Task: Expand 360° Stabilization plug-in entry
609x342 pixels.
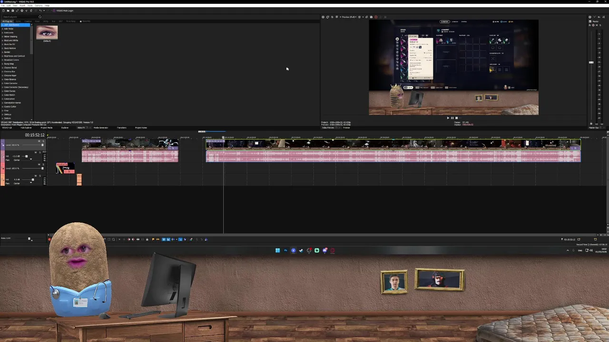Action: (x=2, y=25)
